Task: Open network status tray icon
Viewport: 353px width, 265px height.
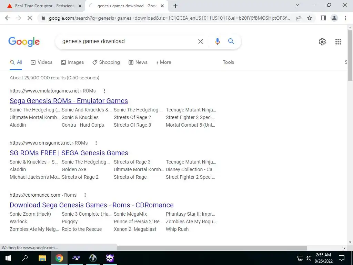Action: pos(300,258)
